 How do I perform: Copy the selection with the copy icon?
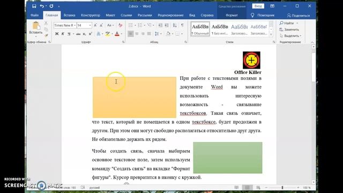[x=46, y=29]
